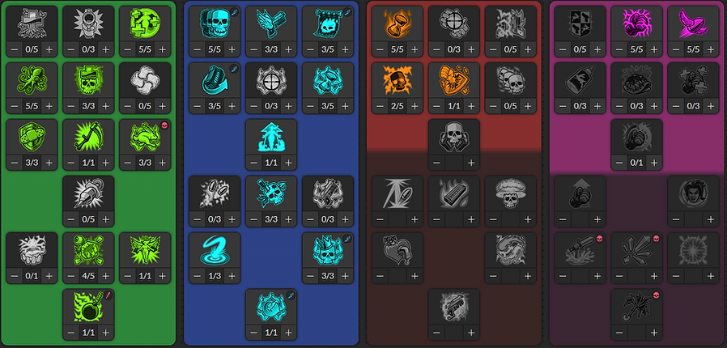Select the green octopus skill icon
727x348 pixels.
[32, 81]
